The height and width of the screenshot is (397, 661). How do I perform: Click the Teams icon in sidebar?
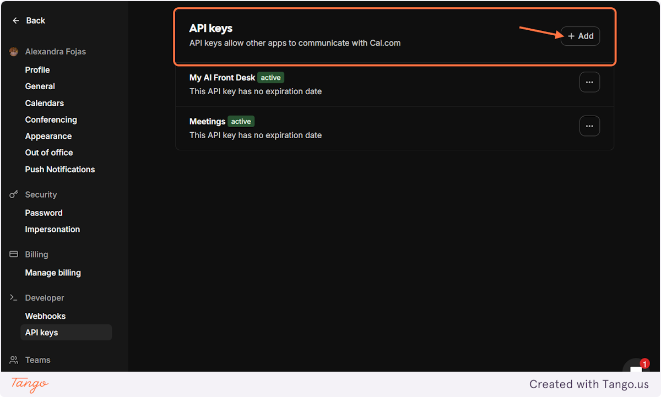pyautogui.click(x=13, y=360)
